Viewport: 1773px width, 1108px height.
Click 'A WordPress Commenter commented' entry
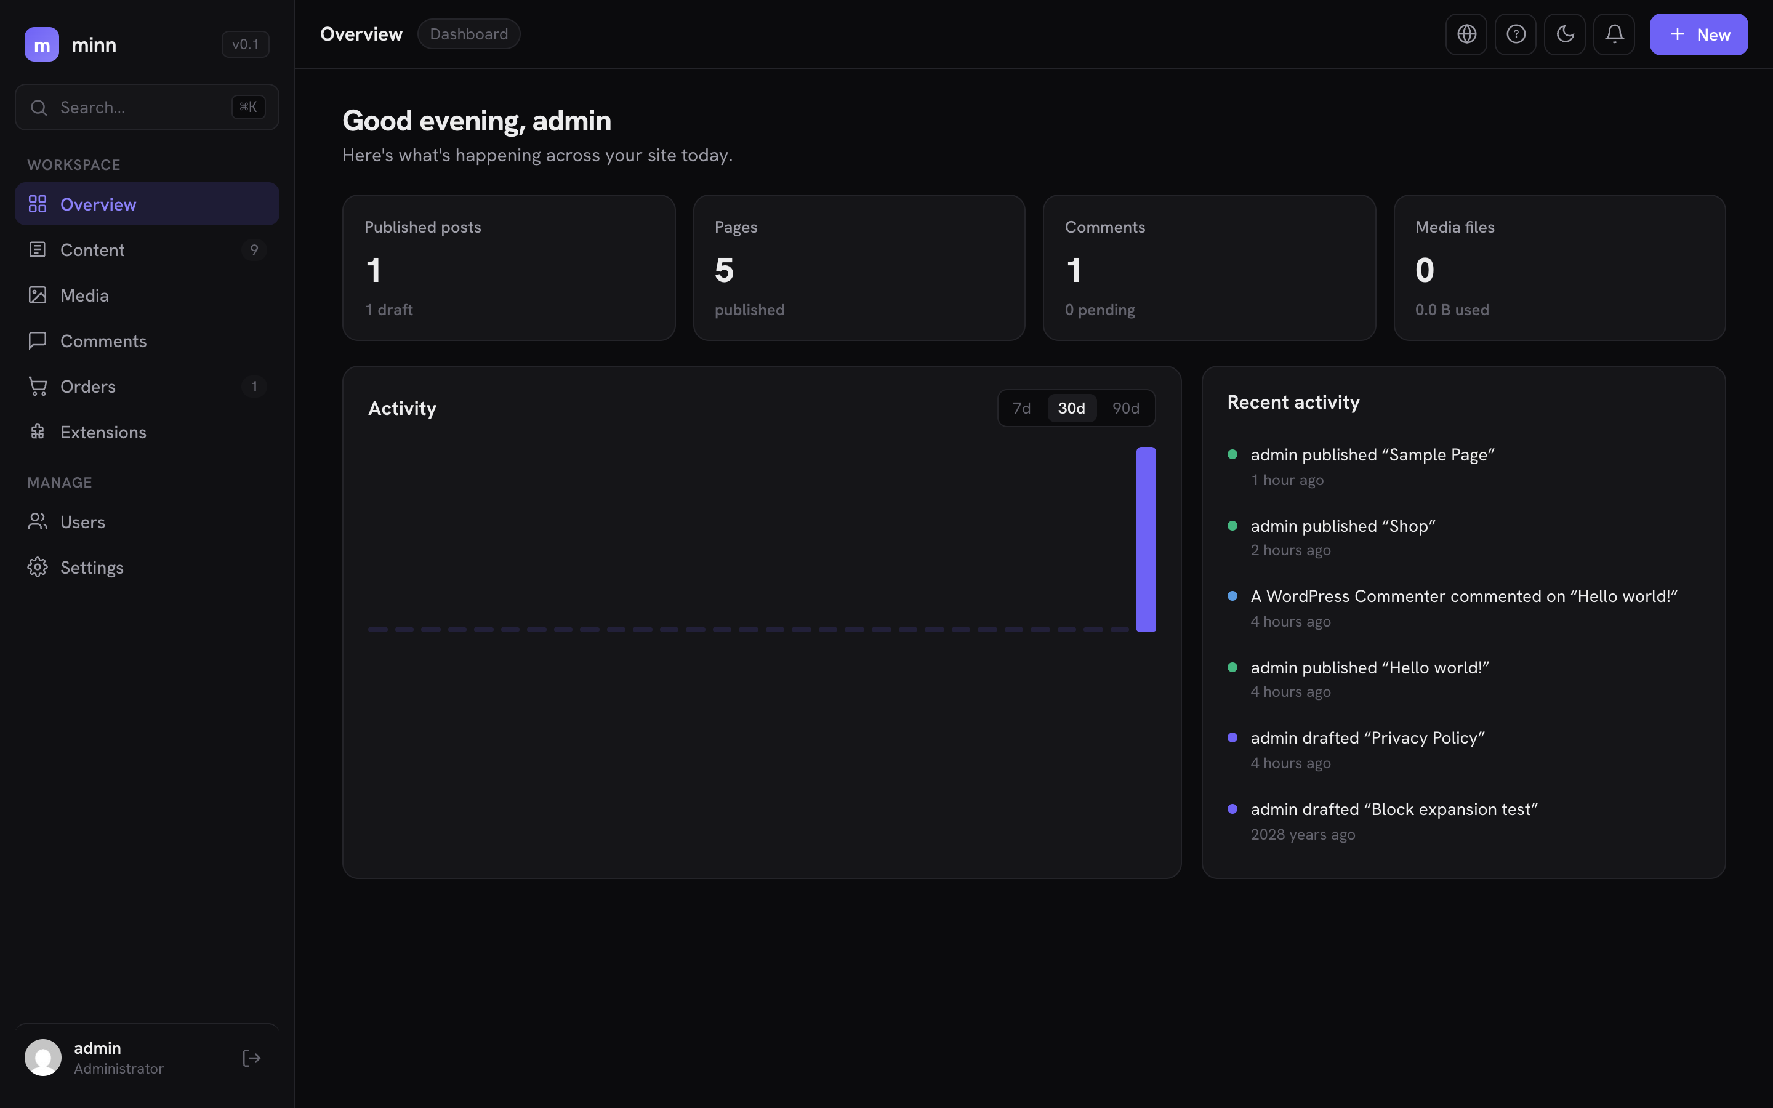tap(1464, 596)
